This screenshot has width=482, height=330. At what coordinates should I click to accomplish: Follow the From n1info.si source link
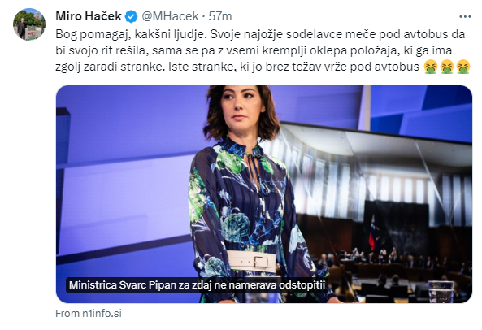[89, 314]
